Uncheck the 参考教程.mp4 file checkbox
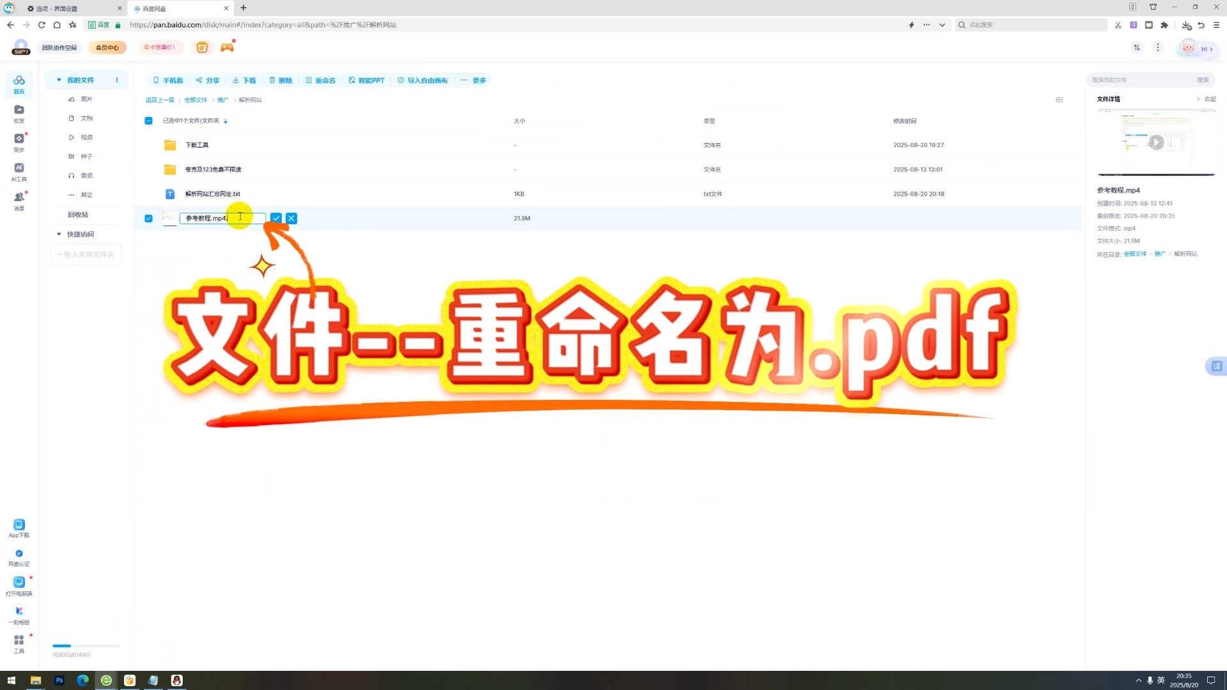The width and height of the screenshot is (1227, 690). click(x=149, y=218)
